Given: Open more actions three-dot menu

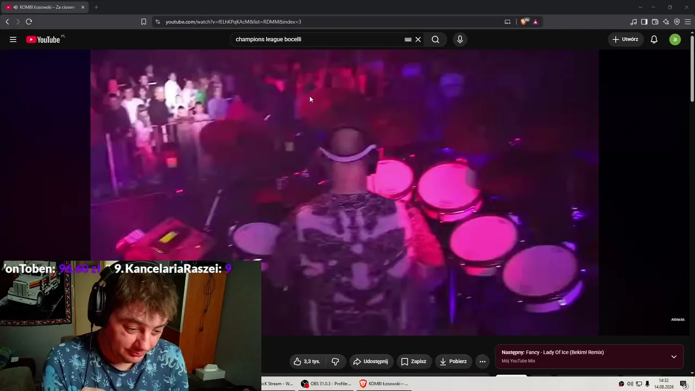Looking at the screenshot, I should point(482,361).
